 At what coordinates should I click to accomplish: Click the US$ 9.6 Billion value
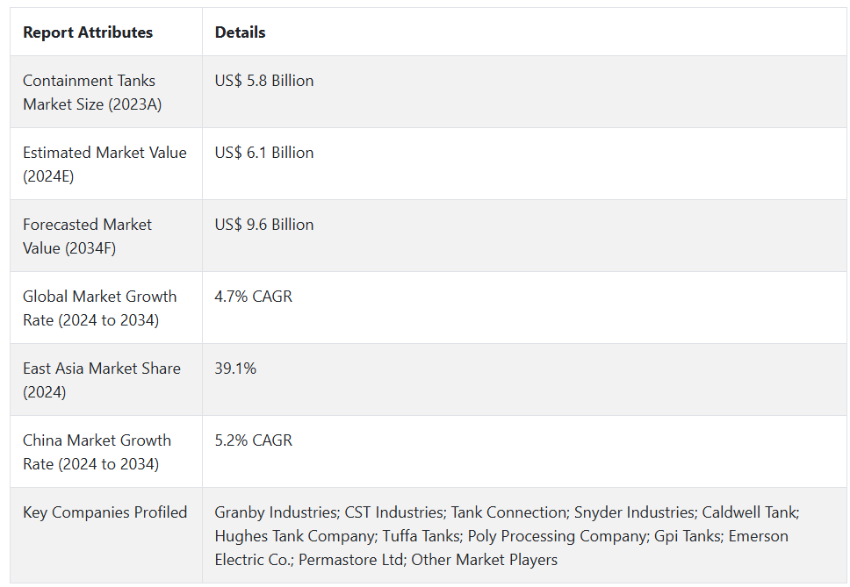pyautogui.click(x=264, y=225)
